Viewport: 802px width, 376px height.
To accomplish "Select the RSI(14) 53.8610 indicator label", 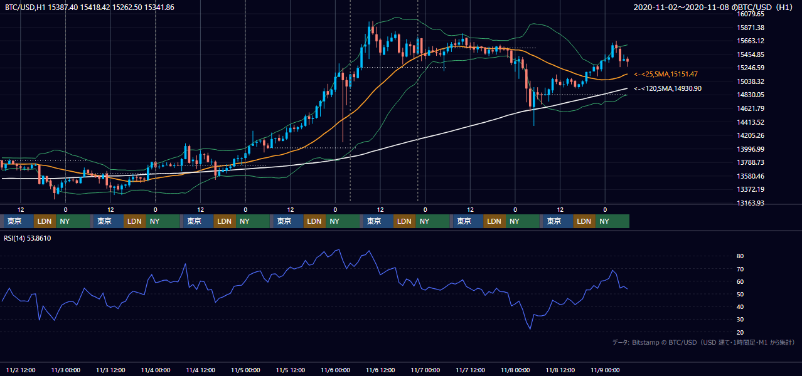I will [28, 238].
